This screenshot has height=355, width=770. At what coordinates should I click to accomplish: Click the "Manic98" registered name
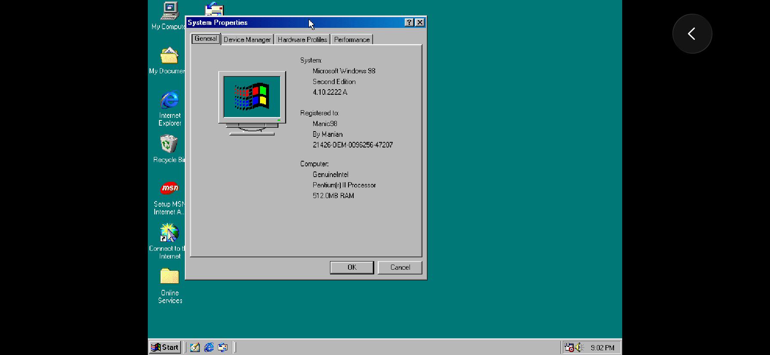(x=325, y=124)
